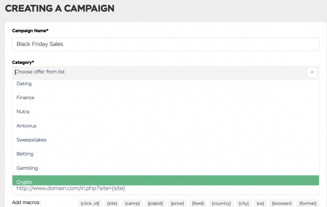Screen dimensions: 327x207
Task: Focus the Choose offer from list search box
Action: pyautogui.click(x=160, y=72)
